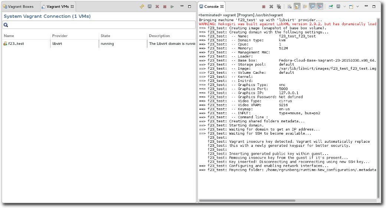Screen dimensions: 386x208
Task: Click Remove All Terminated Launches double-X icon
Action: 278,7
